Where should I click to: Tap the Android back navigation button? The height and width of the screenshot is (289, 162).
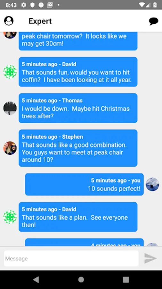click(36, 280)
